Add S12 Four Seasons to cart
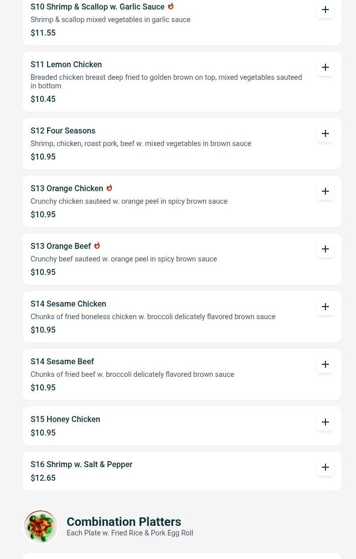This screenshot has height=559, width=356. pos(325,133)
